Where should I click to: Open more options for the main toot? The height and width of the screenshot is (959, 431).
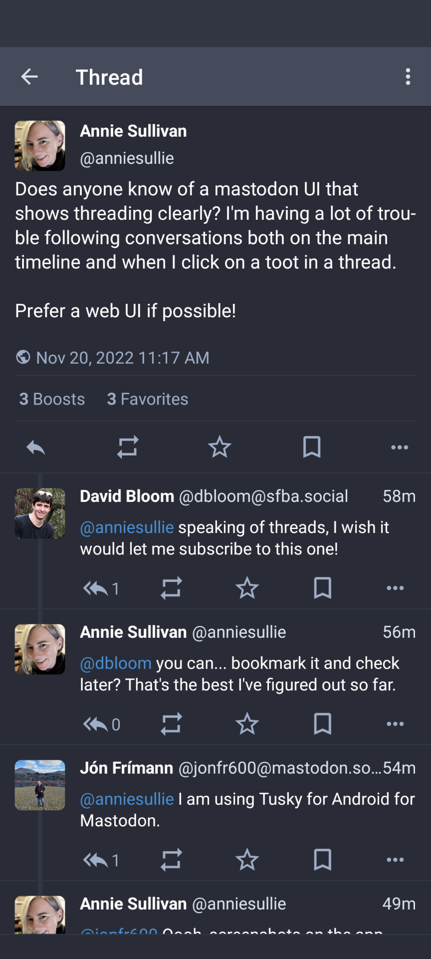pyautogui.click(x=399, y=447)
